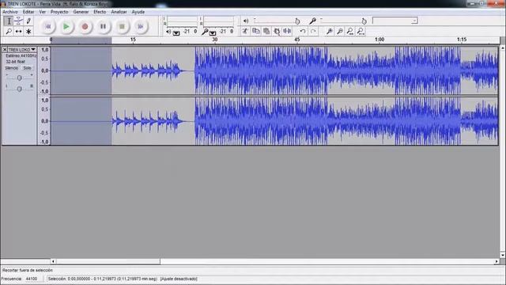Click the Selección time range status text
This screenshot has width=506, height=285.
[103, 279]
